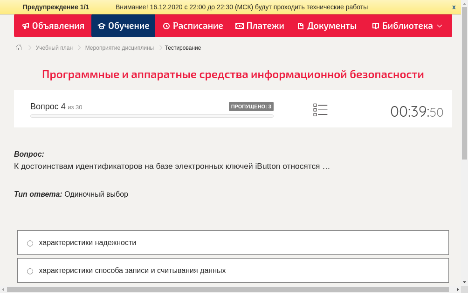The image size is (468, 293).
Task: Mark the first answer option's radio button
Action: pos(30,243)
